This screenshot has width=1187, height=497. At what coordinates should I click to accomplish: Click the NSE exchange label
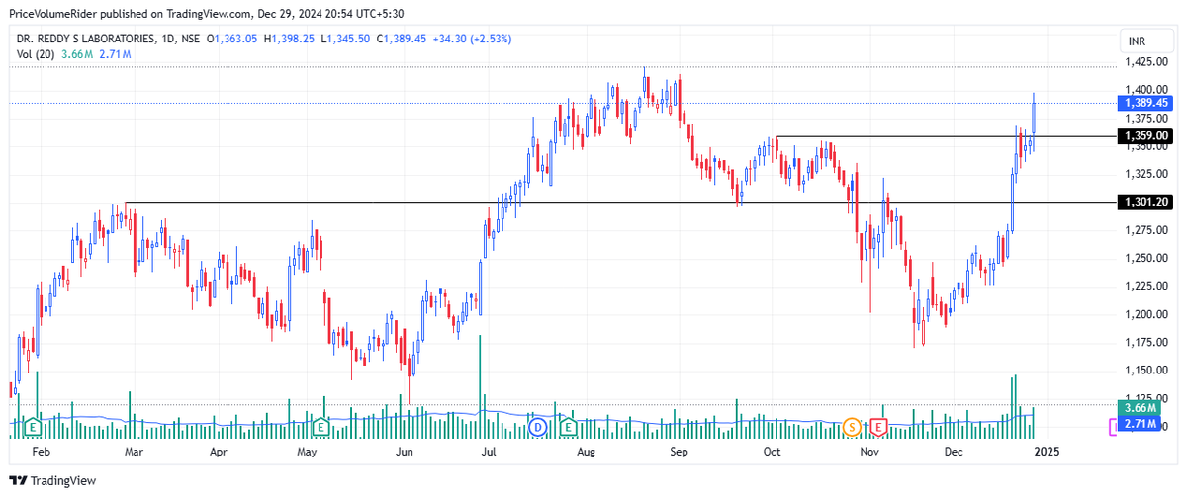pos(193,39)
